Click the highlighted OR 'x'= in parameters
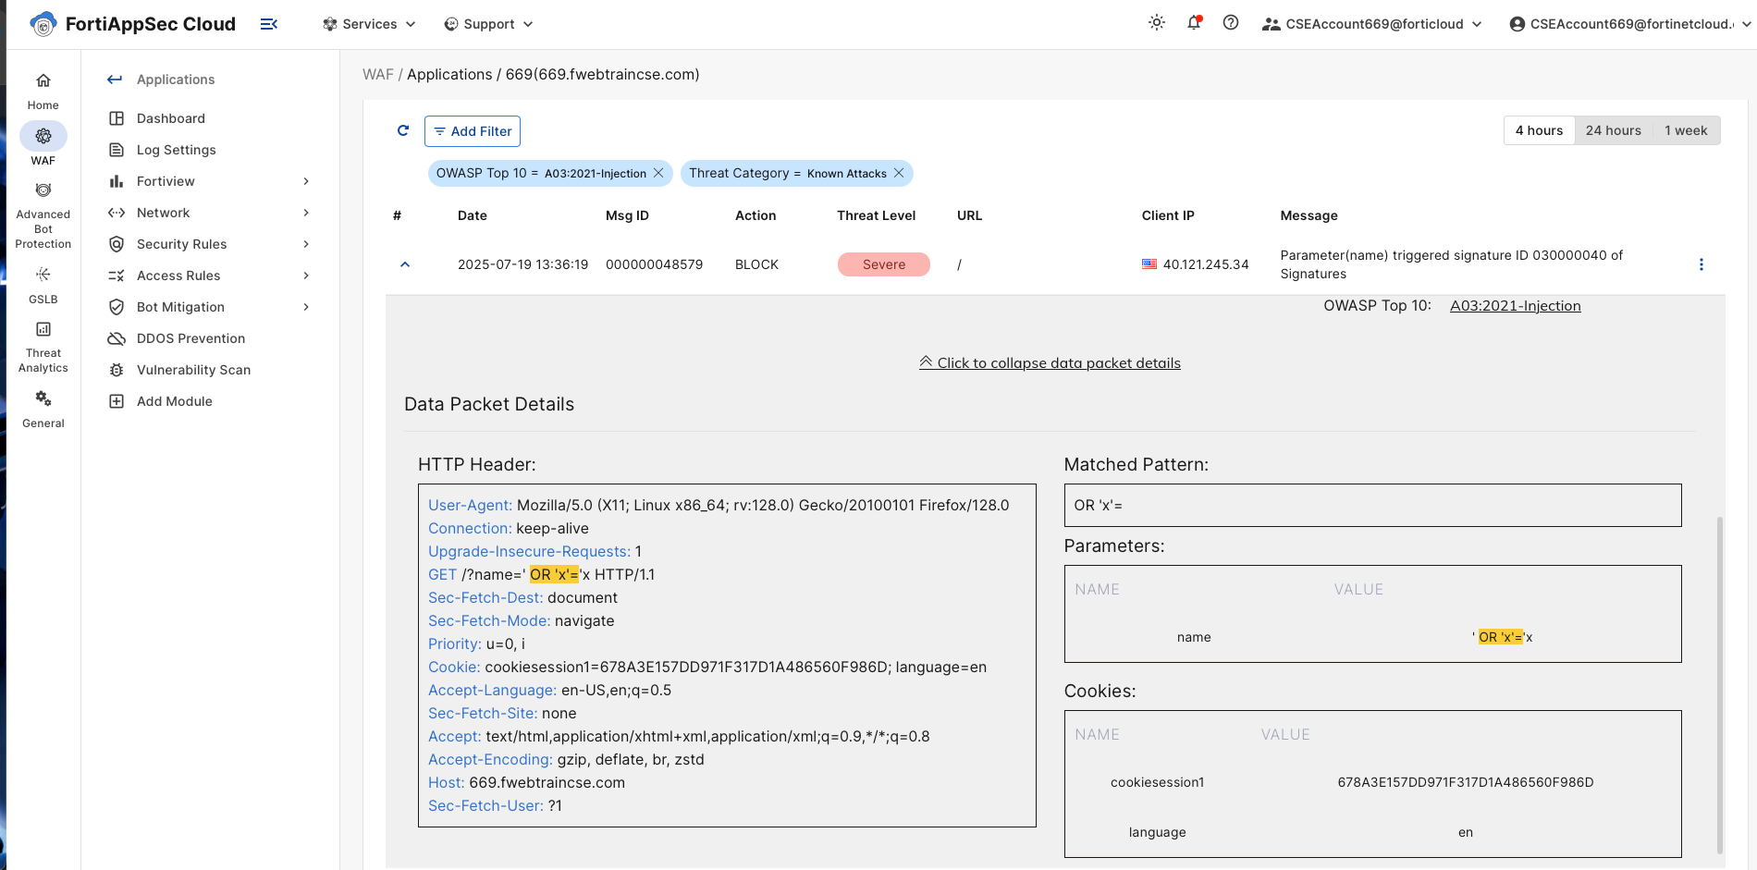Viewport: 1757px width, 870px height. (x=1500, y=637)
